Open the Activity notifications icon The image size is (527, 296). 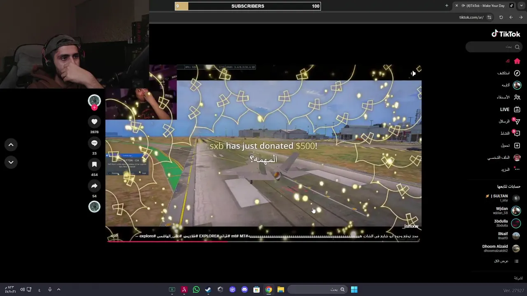pyautogui.click(x=517, y=133)
